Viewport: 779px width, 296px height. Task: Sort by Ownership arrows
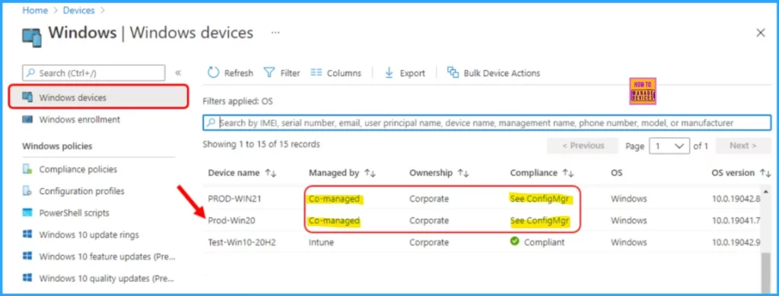pos(463,173)
